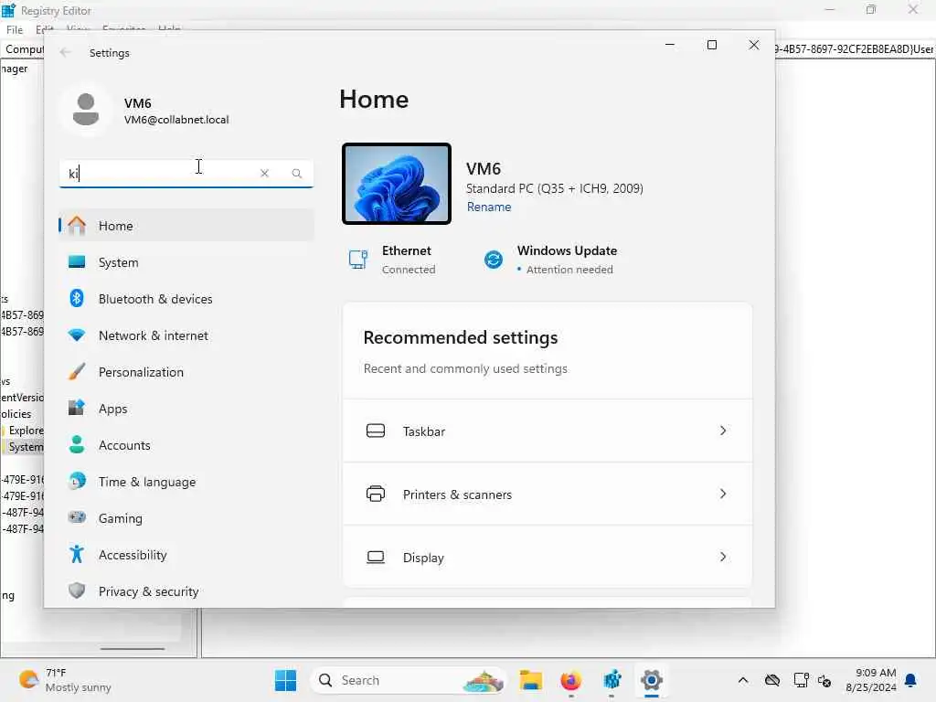The image size is (936, 702).
Task: Open Apps settings category
Action: coord(186,409)
